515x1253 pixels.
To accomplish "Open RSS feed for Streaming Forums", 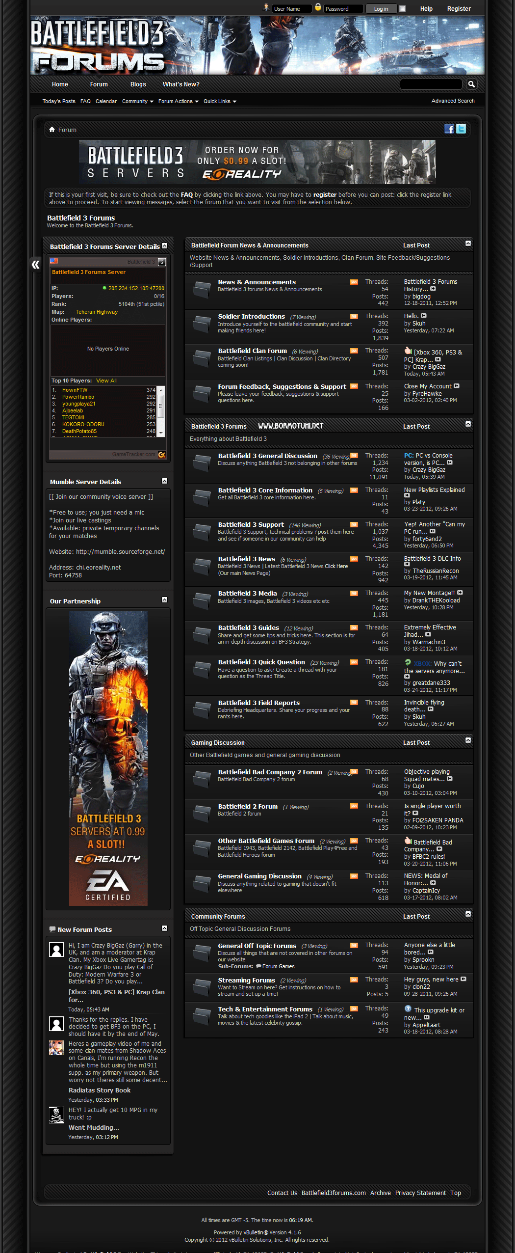I will [354, 980].
